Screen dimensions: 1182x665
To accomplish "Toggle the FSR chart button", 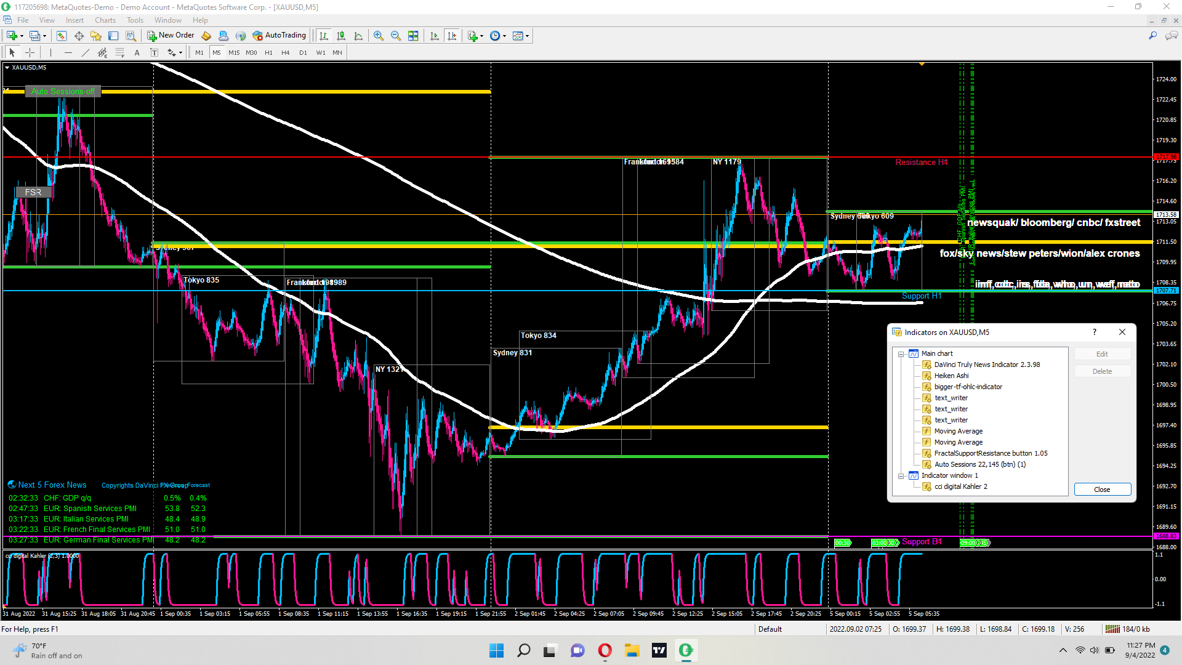I will click(x=33, y=192).
